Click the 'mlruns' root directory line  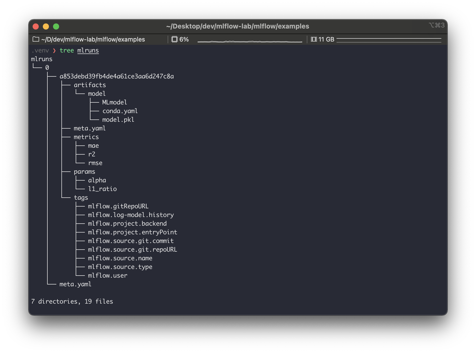point(42,59)
